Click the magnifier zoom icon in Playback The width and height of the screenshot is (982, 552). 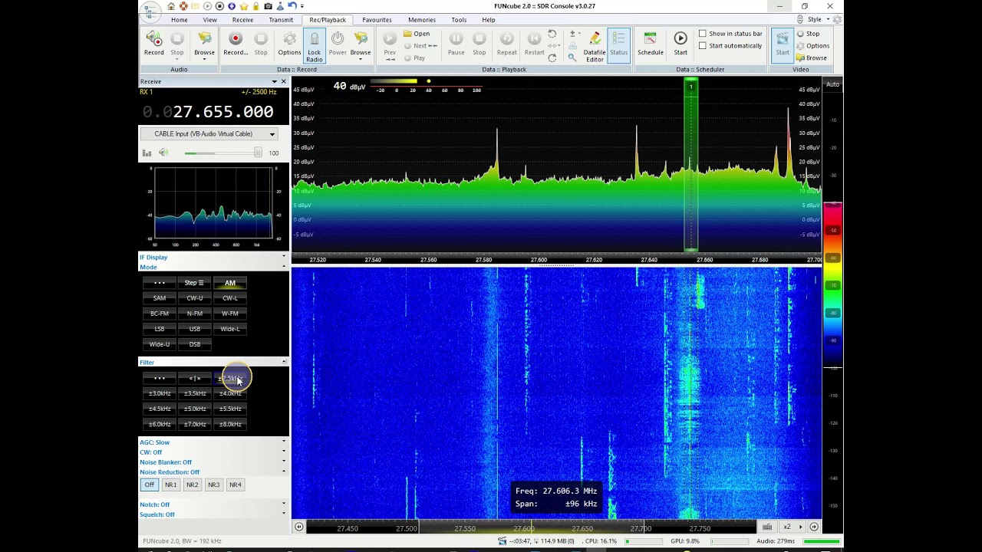click(x=572, y=58)
